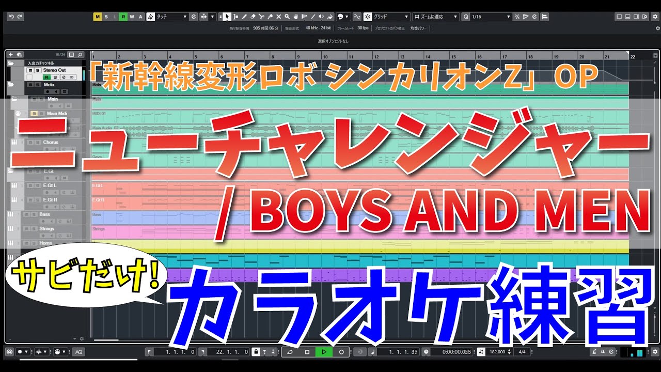Click the 入出力チャンネル folder header

41,63
